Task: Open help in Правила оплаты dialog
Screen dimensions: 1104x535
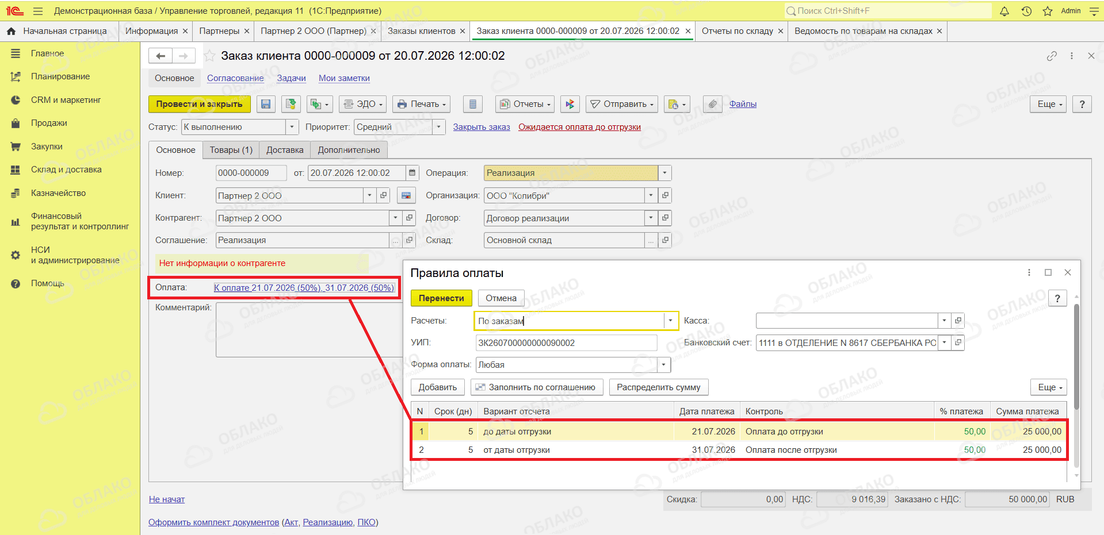Action: pyautogui.click(x=1057, y=298)
